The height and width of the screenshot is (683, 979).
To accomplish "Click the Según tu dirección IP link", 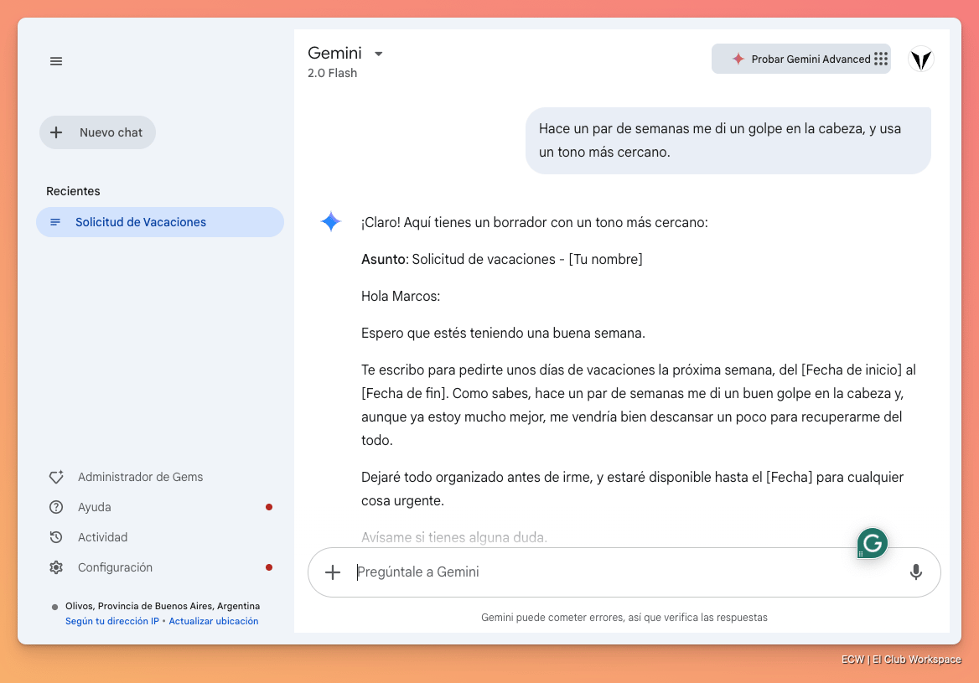I will click(x=112, y=621).
